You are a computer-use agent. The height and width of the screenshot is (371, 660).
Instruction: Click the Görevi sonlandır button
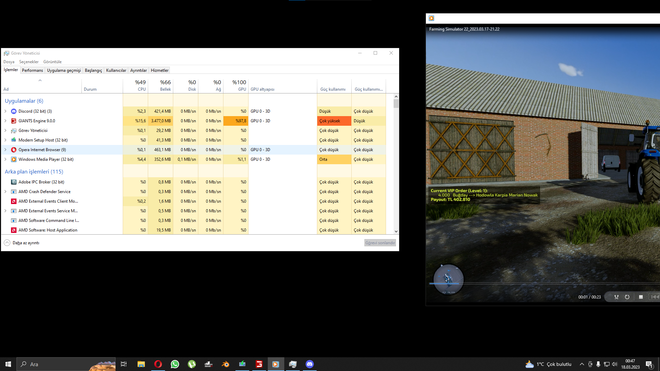(380, 243)
